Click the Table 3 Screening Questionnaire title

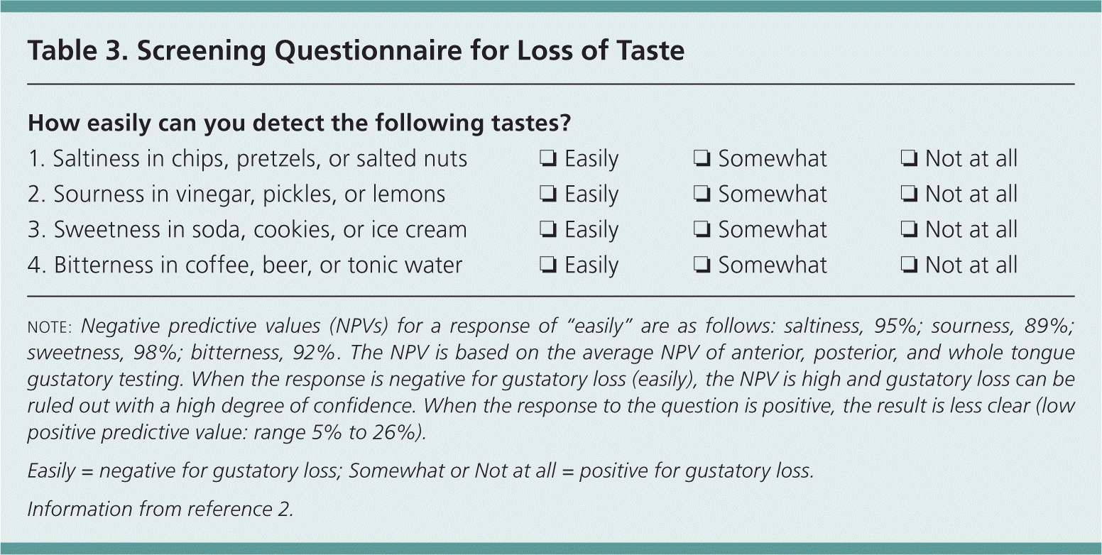[356, 52]
